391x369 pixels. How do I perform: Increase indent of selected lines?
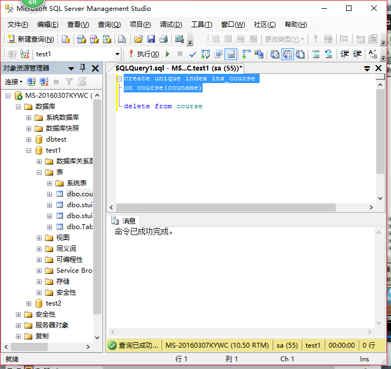point(357,54)
